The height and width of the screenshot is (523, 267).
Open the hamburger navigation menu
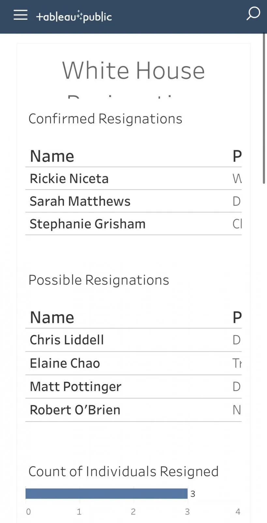tap(20, 15)
